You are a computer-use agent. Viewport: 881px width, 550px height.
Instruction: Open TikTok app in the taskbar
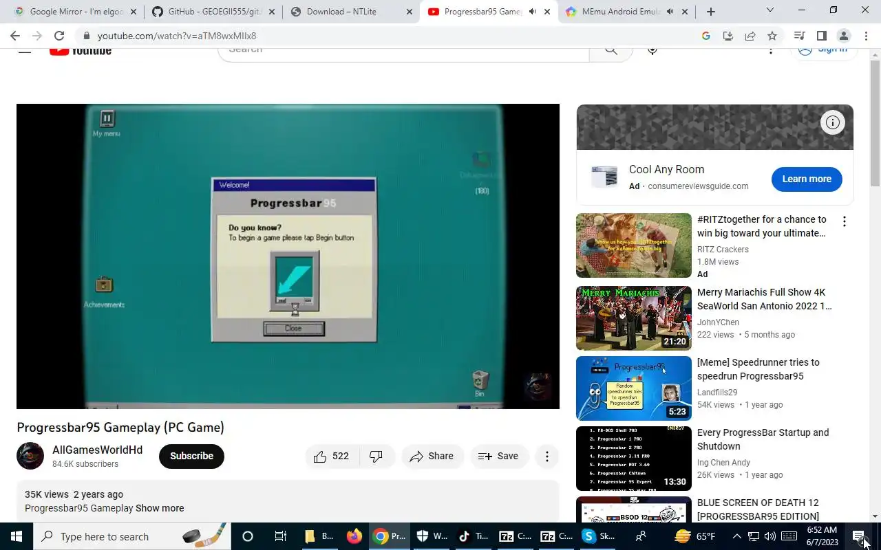[x=473, y=536]
